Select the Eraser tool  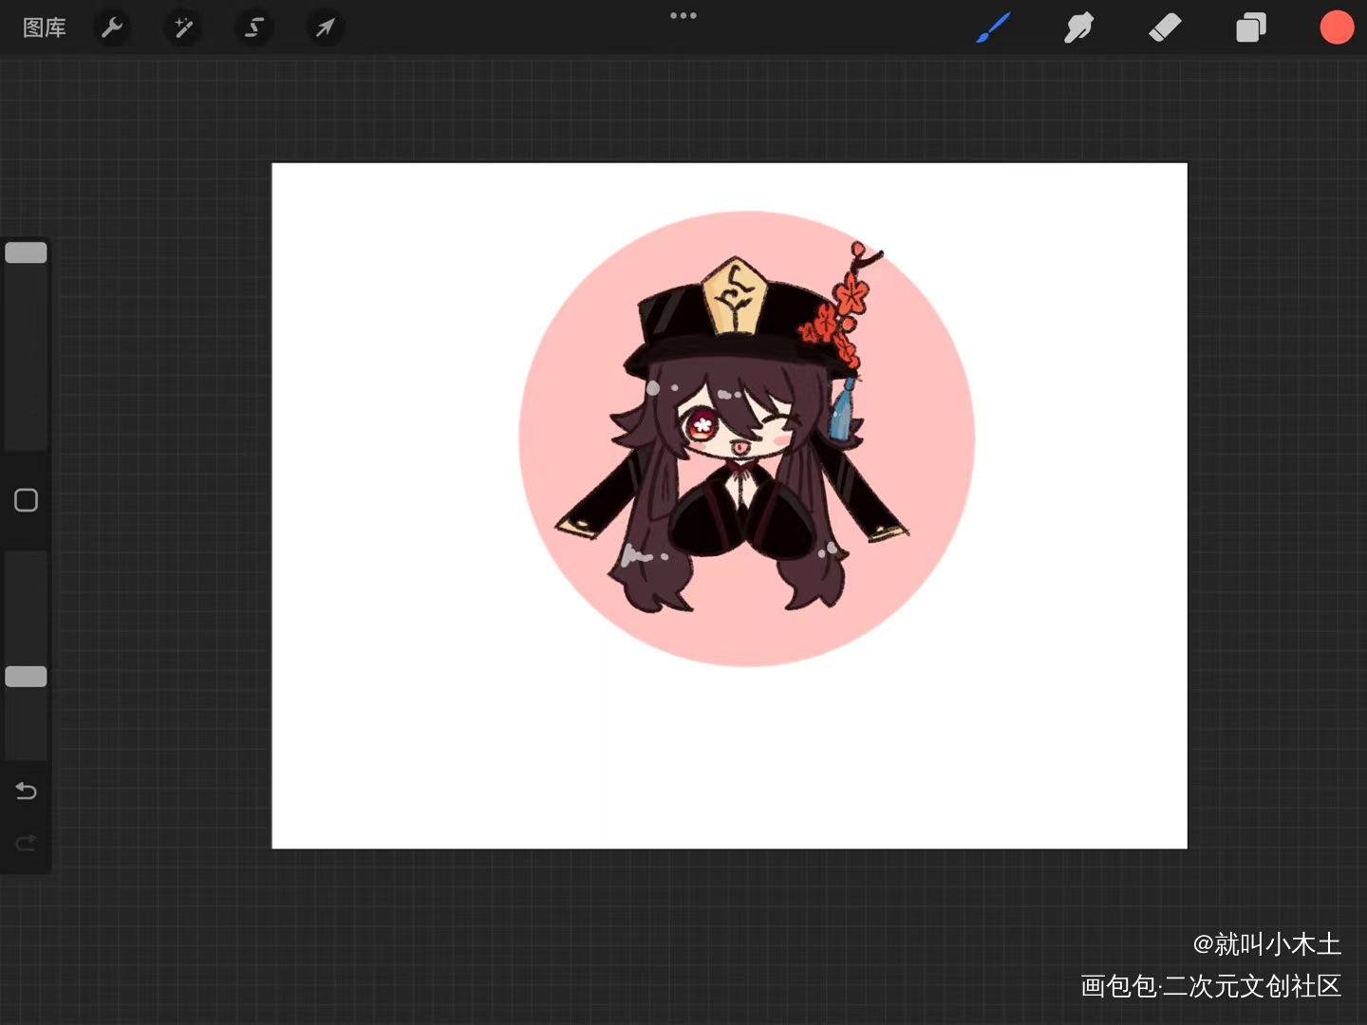tap(1165, 28)
